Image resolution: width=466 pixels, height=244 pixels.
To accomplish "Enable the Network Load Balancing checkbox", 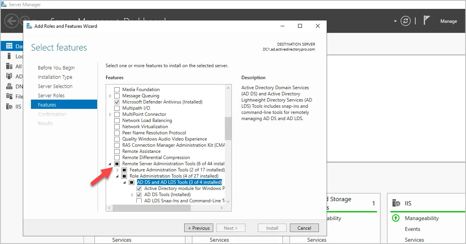I will pyautogui.click(x=117, y=120).
